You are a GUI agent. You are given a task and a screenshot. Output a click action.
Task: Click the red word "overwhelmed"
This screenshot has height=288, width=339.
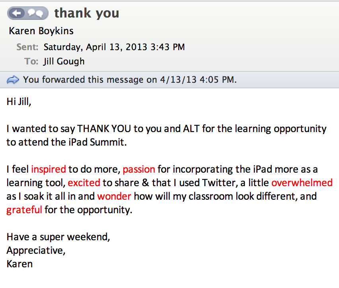coord(302,183)
